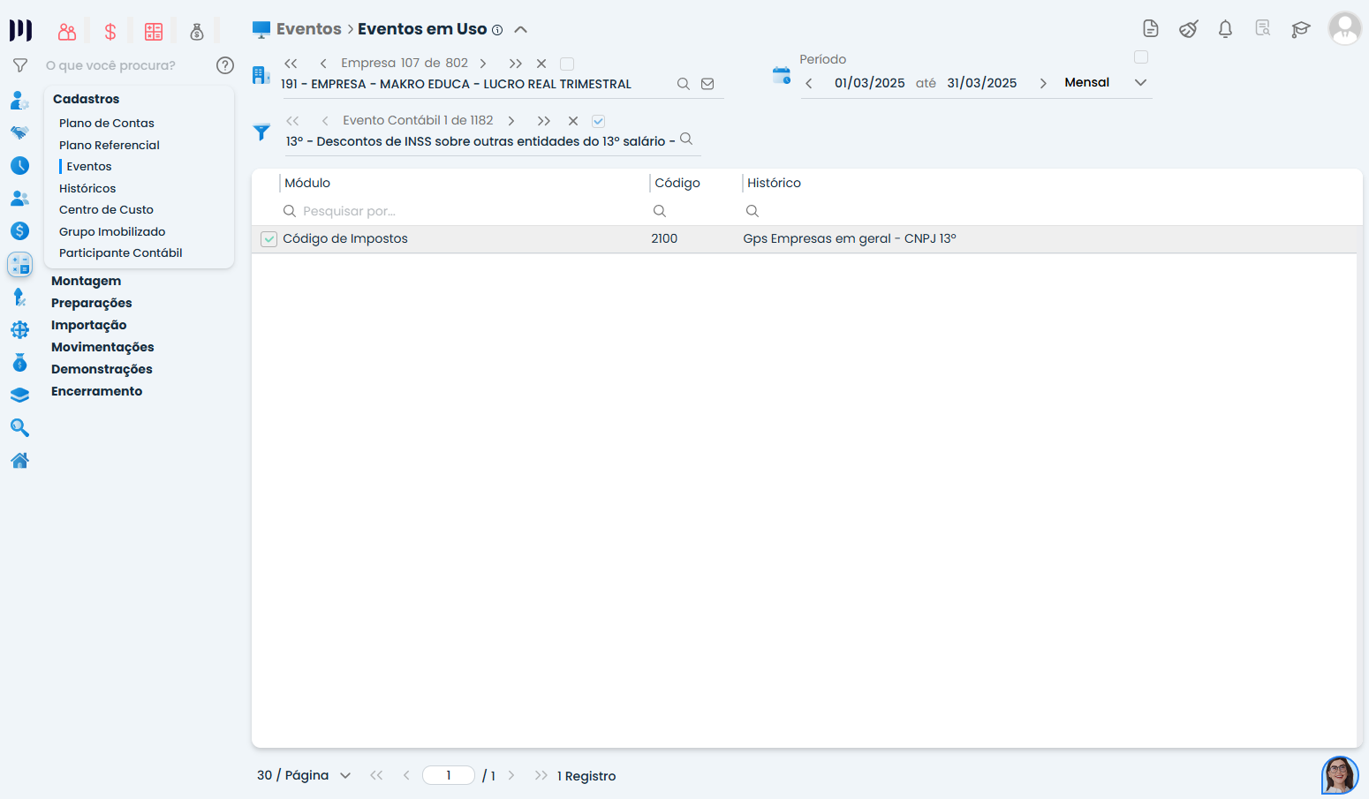The height and width of the screenshot is (799, 1369).
Task: Go to next Empresa with arrow
Action: [x=483, y=64]
